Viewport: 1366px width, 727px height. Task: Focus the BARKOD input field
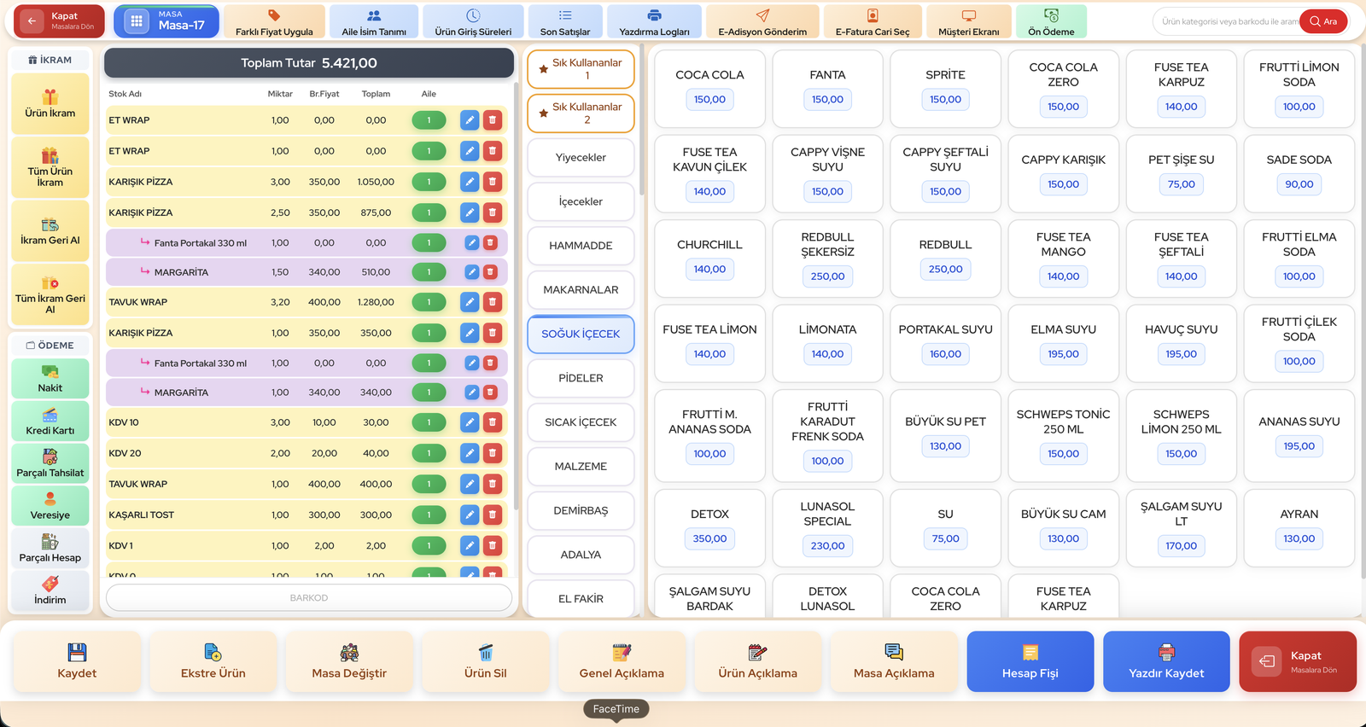point(309,598)
